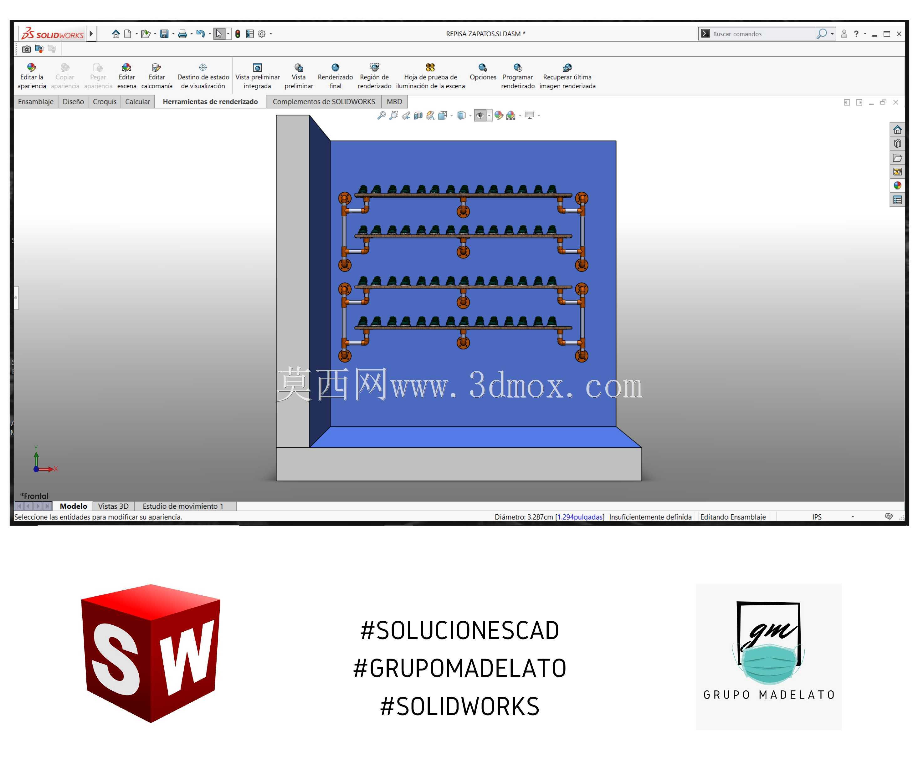This screenshot has height=769, width=918.
Task: Click View Settings monitor icon
Action: (529, 115)
